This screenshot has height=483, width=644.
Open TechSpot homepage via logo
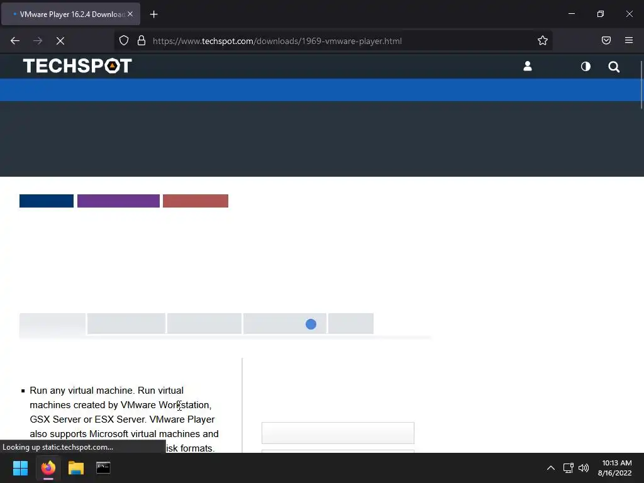point(77,65)
